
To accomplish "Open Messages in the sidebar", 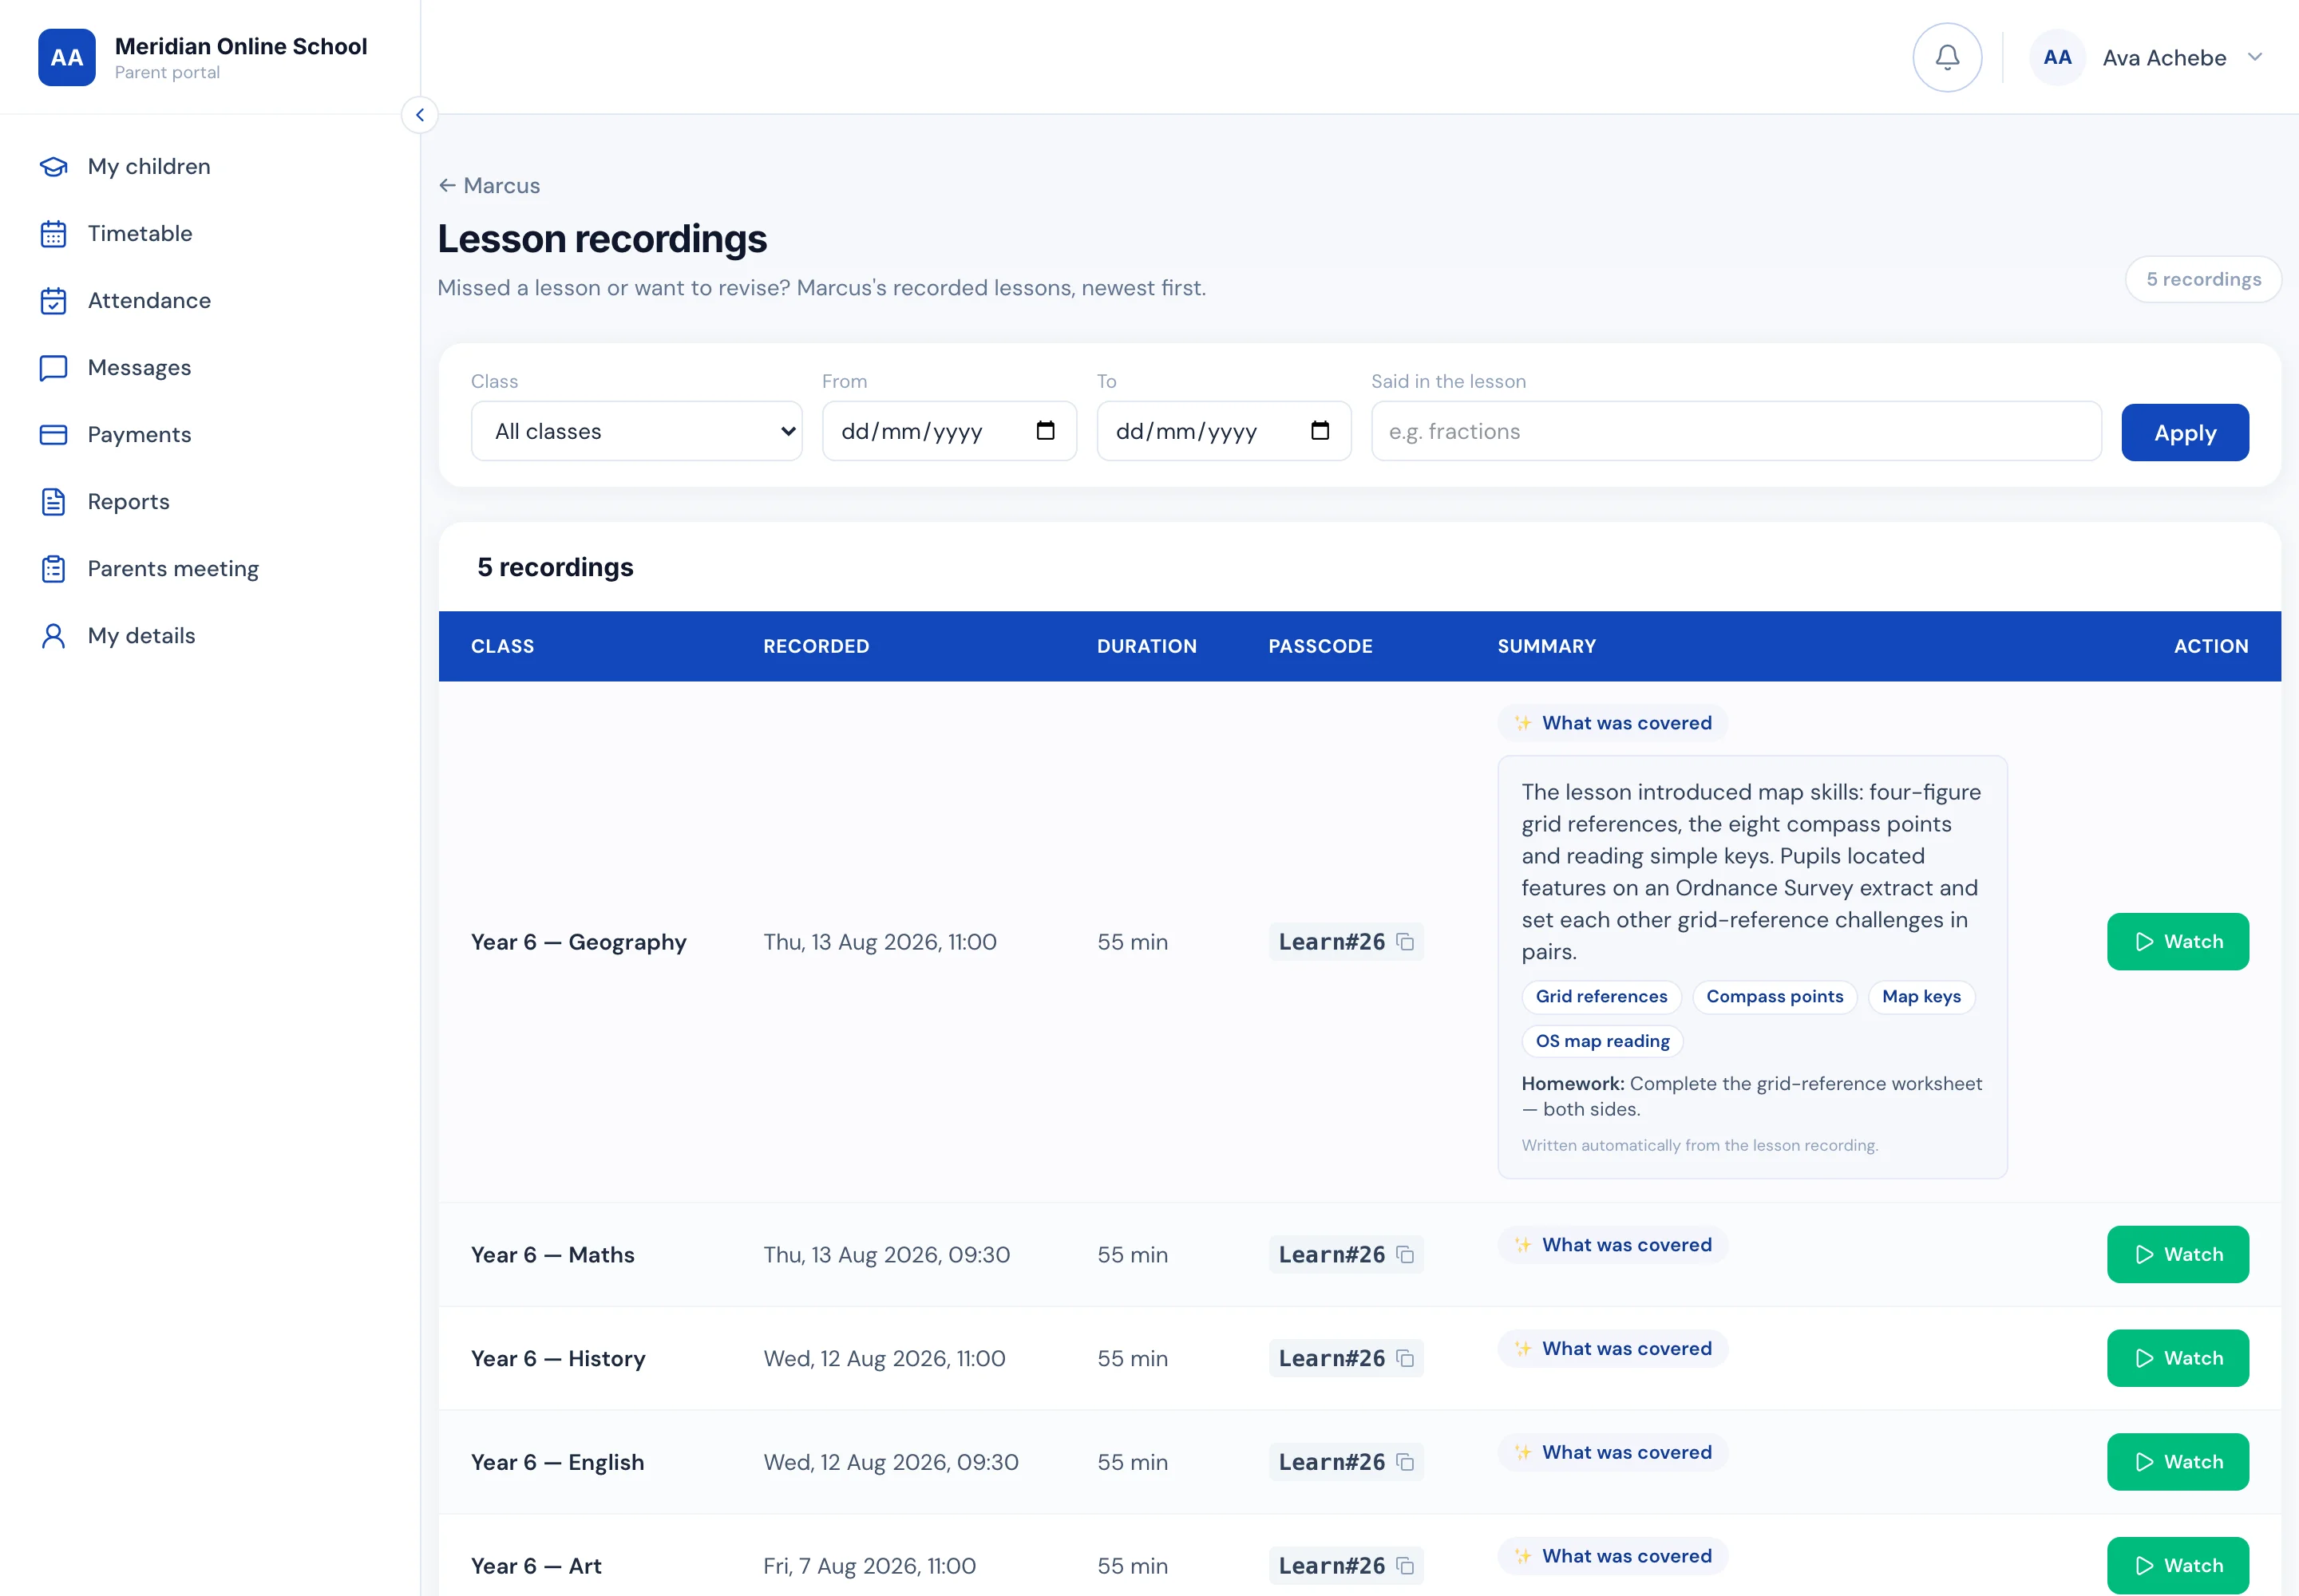I will pos(139,367).
